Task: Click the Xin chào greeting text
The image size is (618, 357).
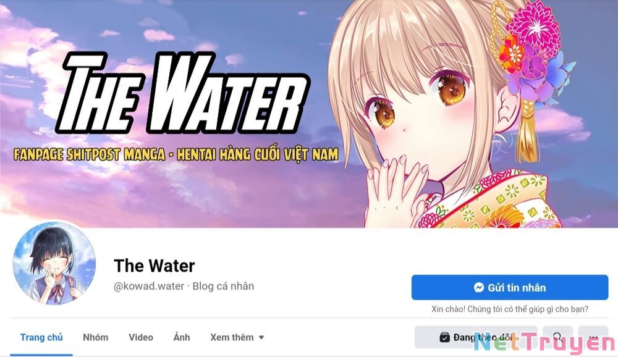Action: pyautogui.click(x=510, y=309)
